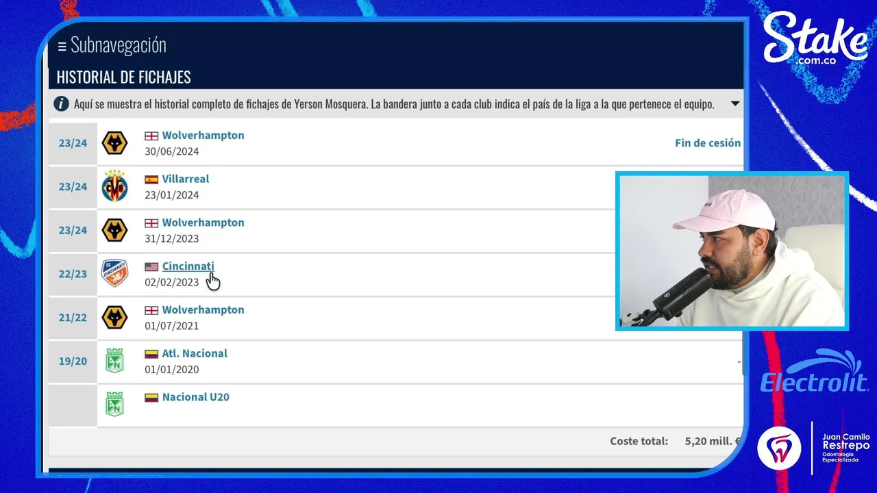Select season 23/24 in the 30/06/2024 Wolverhampton row
Viewport: 877px width, 493px height.
[73, 143]
